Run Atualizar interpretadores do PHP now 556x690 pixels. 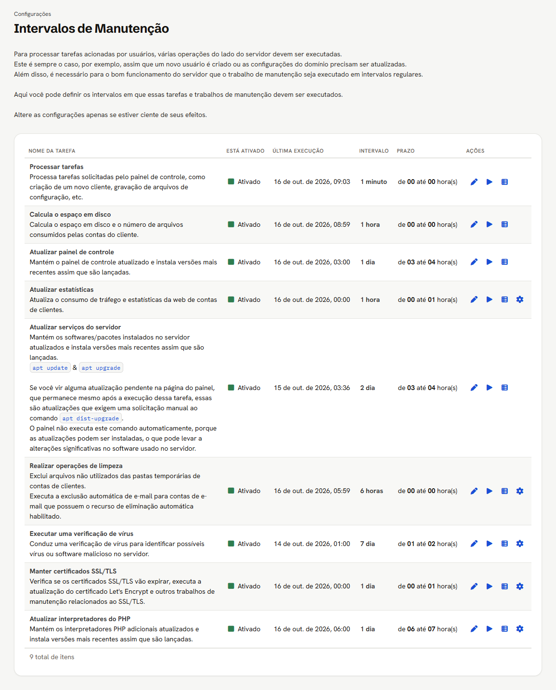tap(490, 629)
